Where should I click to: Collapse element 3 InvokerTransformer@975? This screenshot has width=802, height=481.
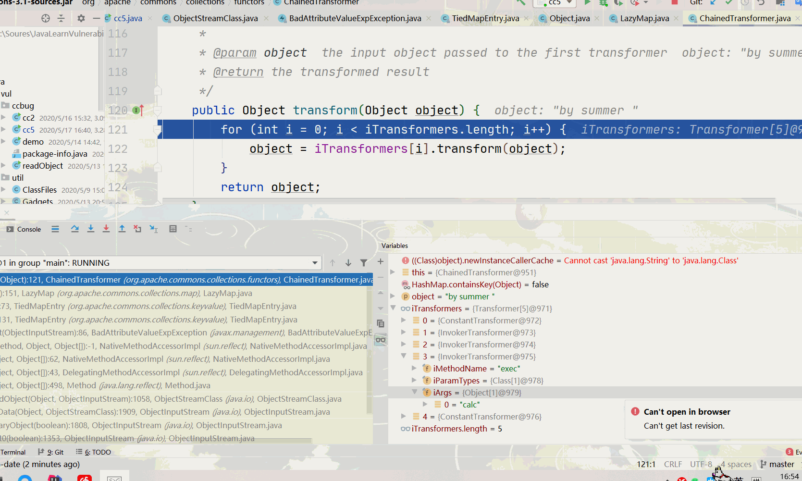[x=404, y=356]
